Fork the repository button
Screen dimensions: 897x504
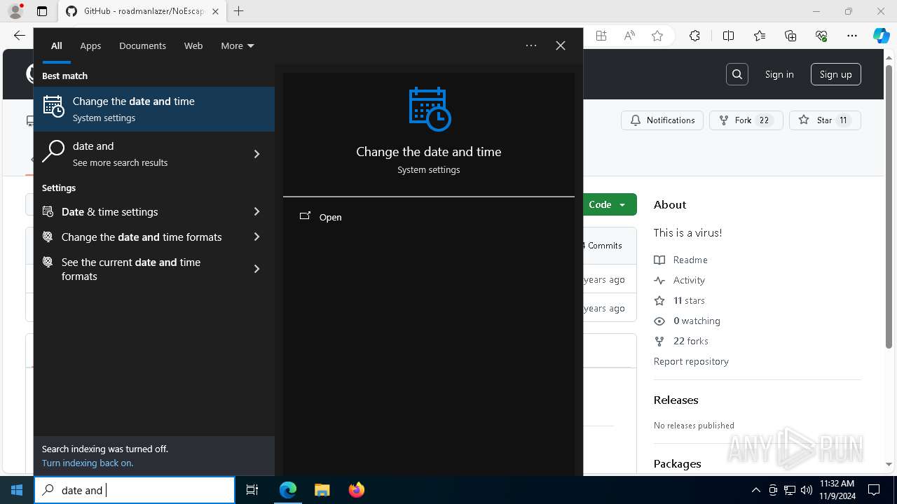pyautogui.click(x=746, y=120)
